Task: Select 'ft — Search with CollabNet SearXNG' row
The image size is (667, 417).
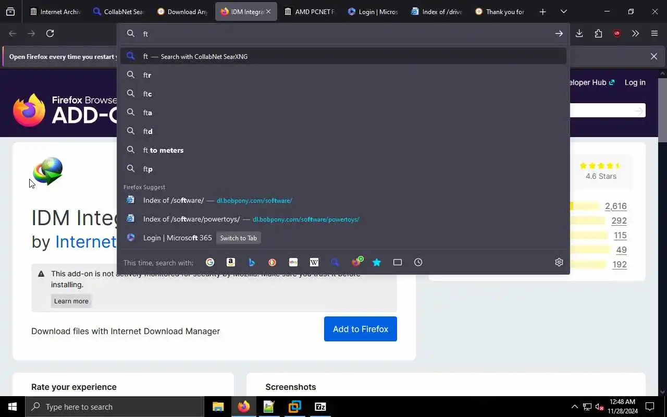Action: point(343,56)
